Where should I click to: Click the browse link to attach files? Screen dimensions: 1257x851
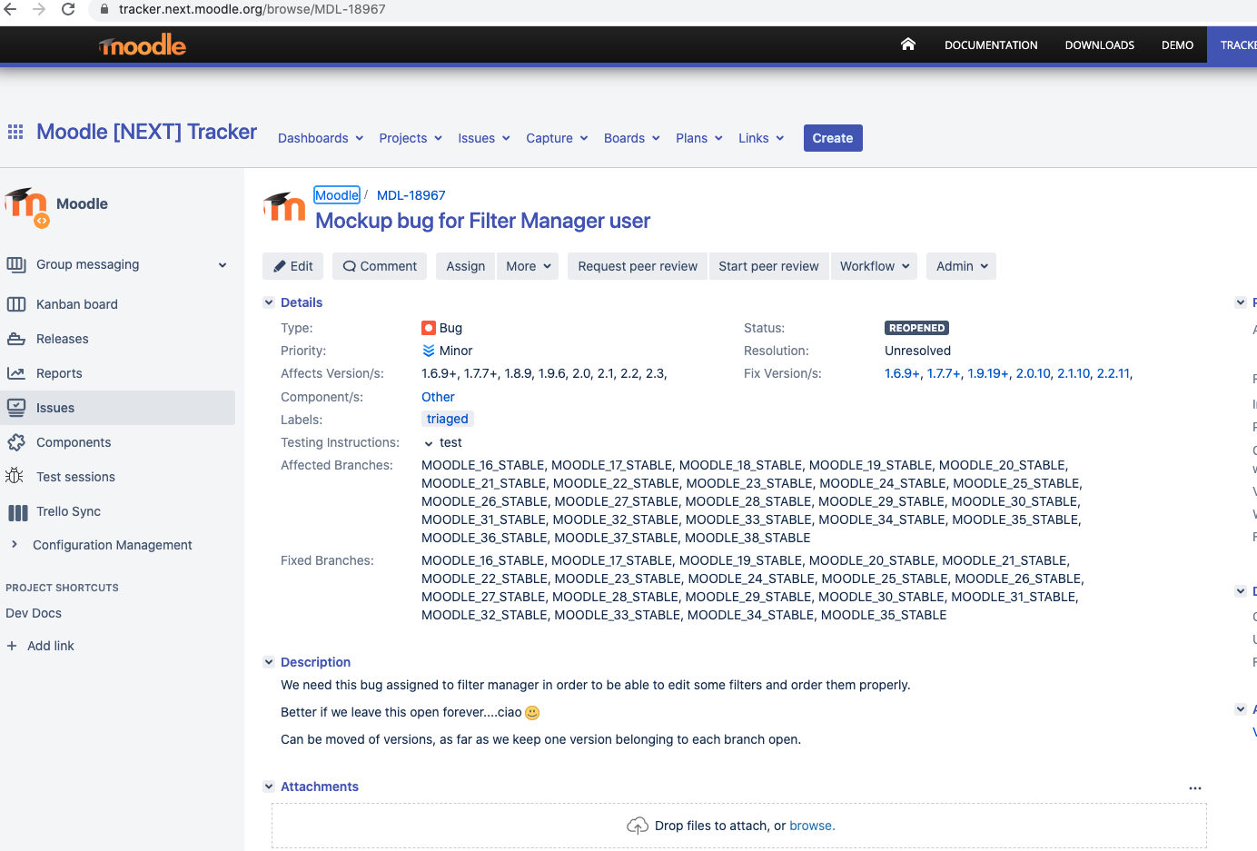tap(810, 826)
